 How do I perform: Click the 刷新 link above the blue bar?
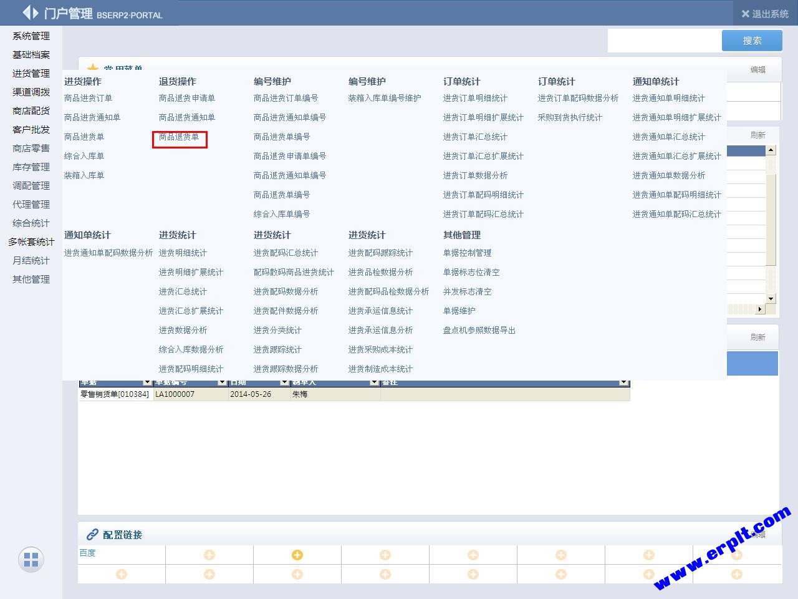(x=758, y=338)
